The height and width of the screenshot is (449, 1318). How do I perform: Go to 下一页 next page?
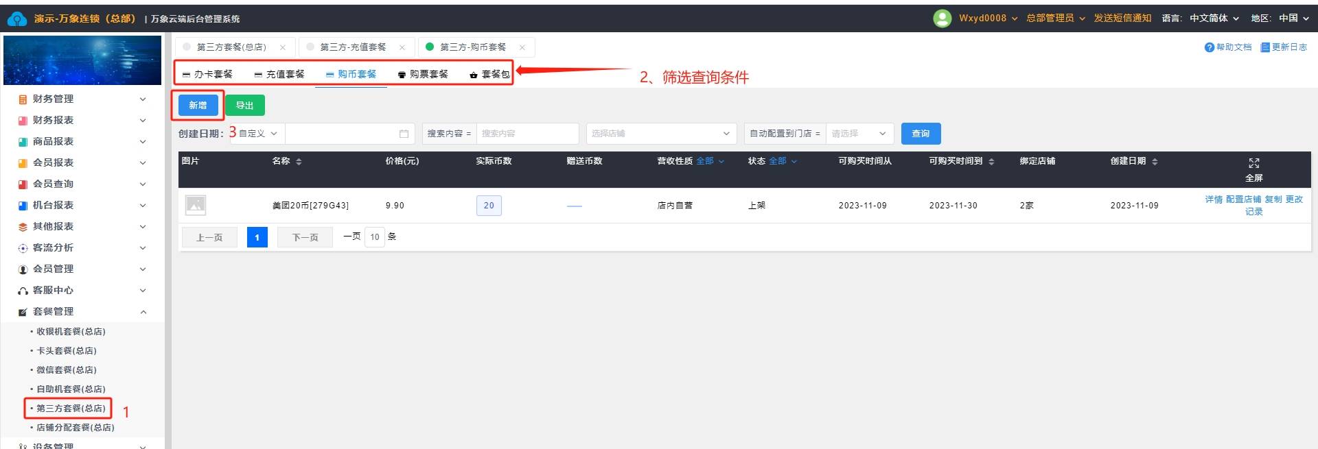pyautogui.click(x=305, y=237)
